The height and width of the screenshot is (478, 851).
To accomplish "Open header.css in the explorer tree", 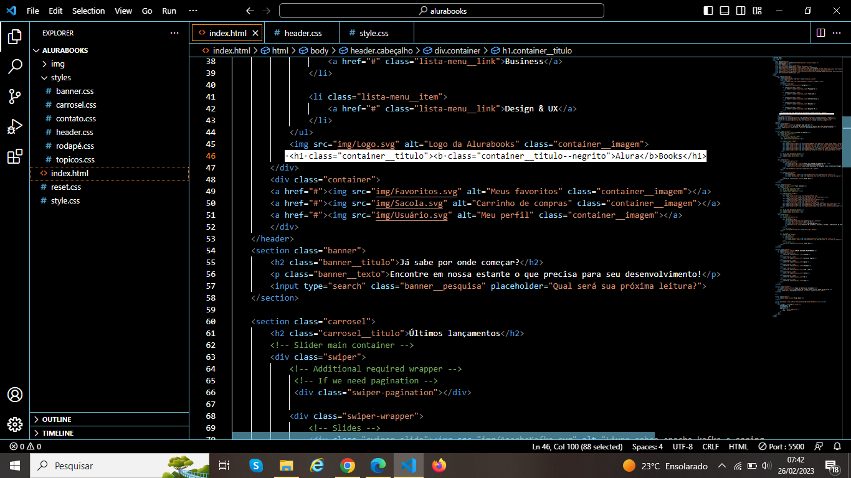I will pyautogui.click(x=109, y=133).
